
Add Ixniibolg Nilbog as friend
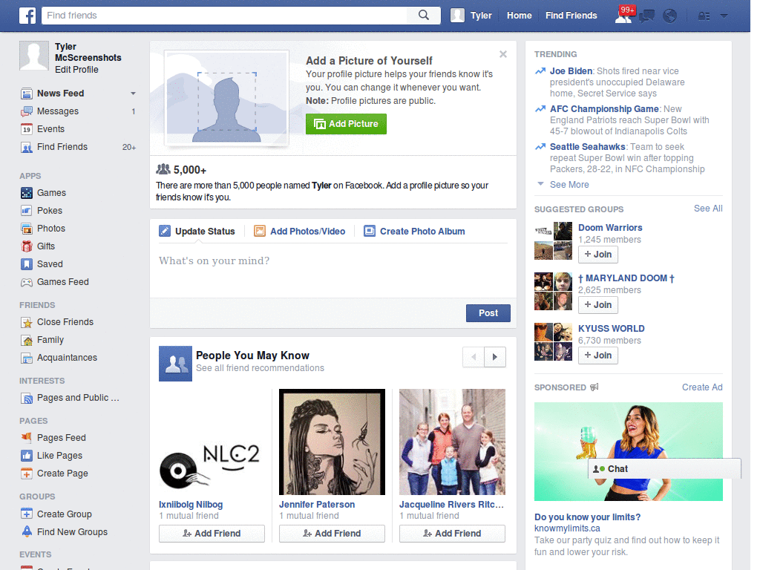point(212,534)
